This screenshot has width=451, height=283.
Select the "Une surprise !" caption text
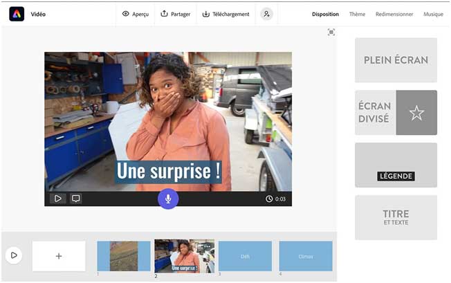tap(169, 172)
